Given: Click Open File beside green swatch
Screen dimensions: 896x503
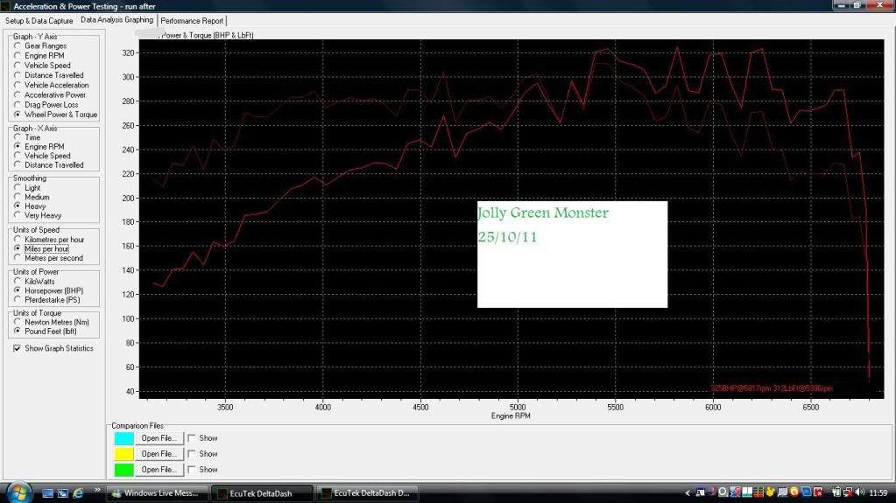Looking at the screenshot, I should tap(159, 470).
